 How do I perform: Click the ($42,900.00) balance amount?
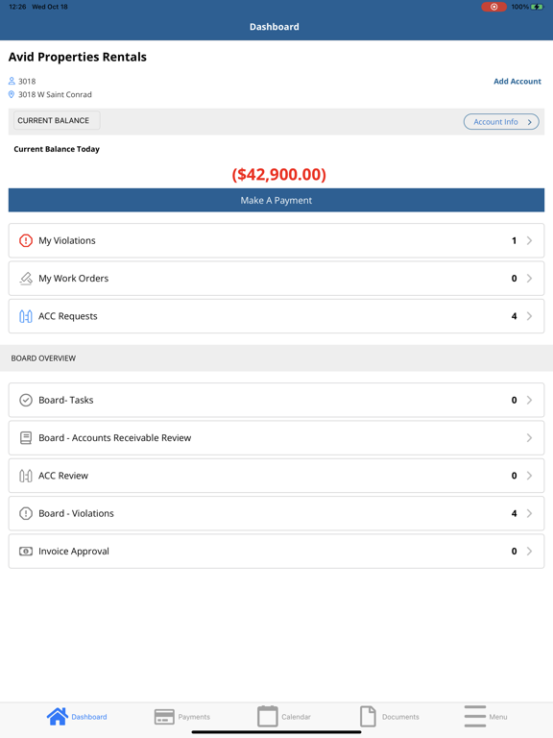pyautogui.click(x=278, y=175)
